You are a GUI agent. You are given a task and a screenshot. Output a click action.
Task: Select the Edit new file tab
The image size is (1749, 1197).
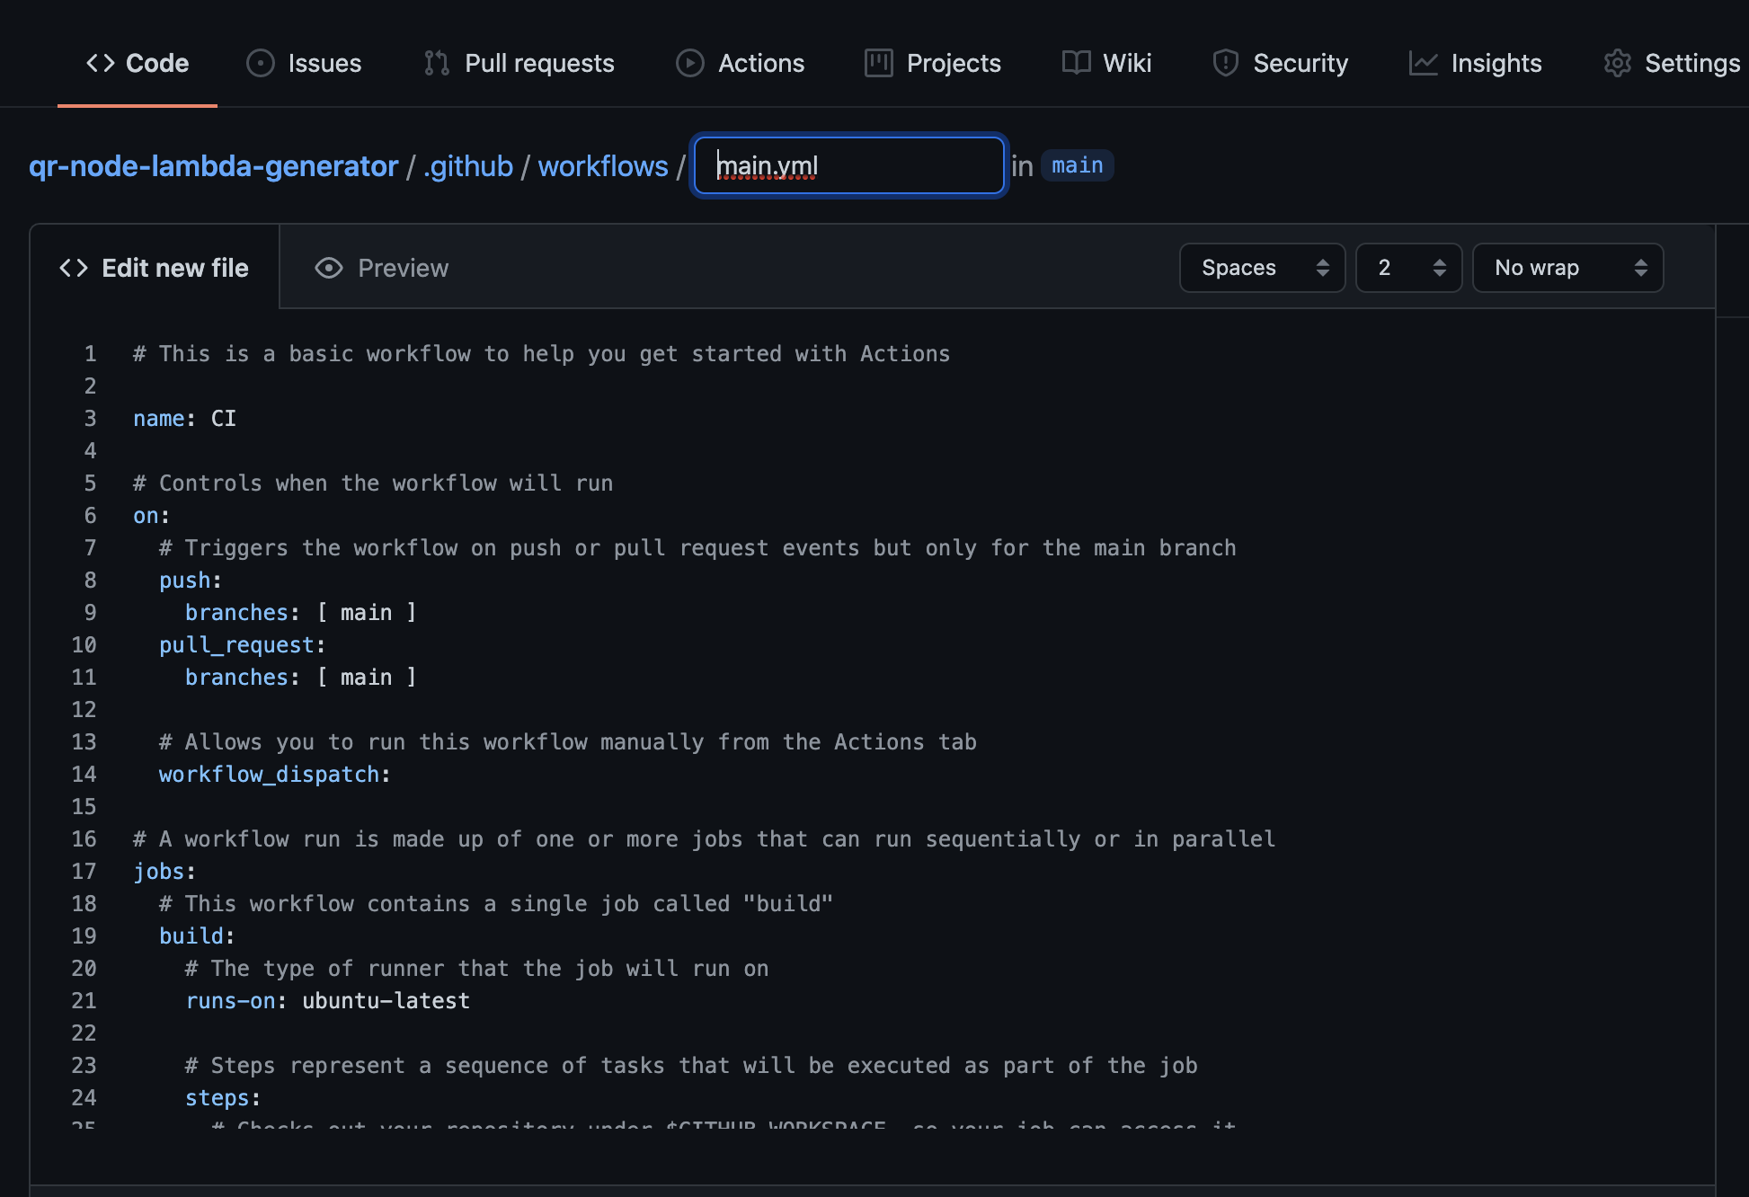155,267
